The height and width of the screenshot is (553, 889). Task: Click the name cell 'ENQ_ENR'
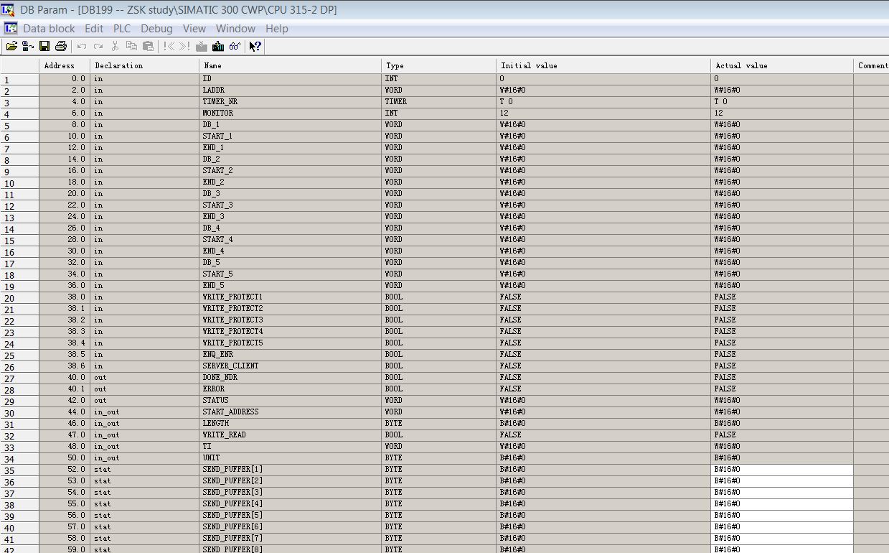point(290,354)
